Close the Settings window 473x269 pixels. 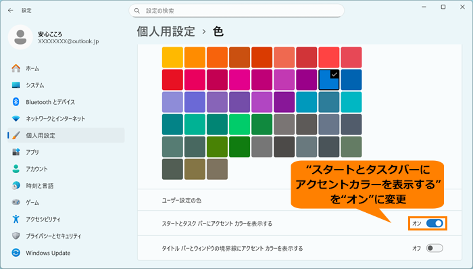462,7
